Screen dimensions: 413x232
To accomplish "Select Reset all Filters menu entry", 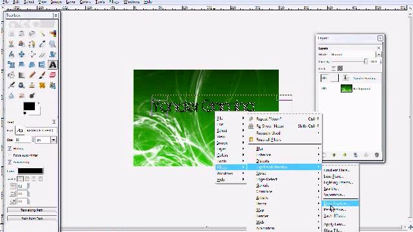I will tap(284, 139).
